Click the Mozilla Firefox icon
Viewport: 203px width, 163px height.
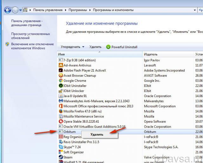(x=61, y=111)
